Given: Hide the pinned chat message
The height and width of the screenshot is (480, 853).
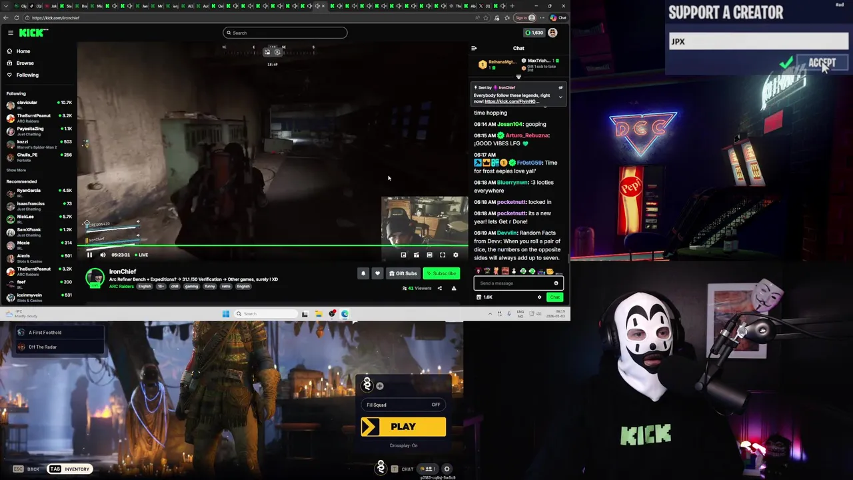Looking at the screenshot, I should click(560, 87).
